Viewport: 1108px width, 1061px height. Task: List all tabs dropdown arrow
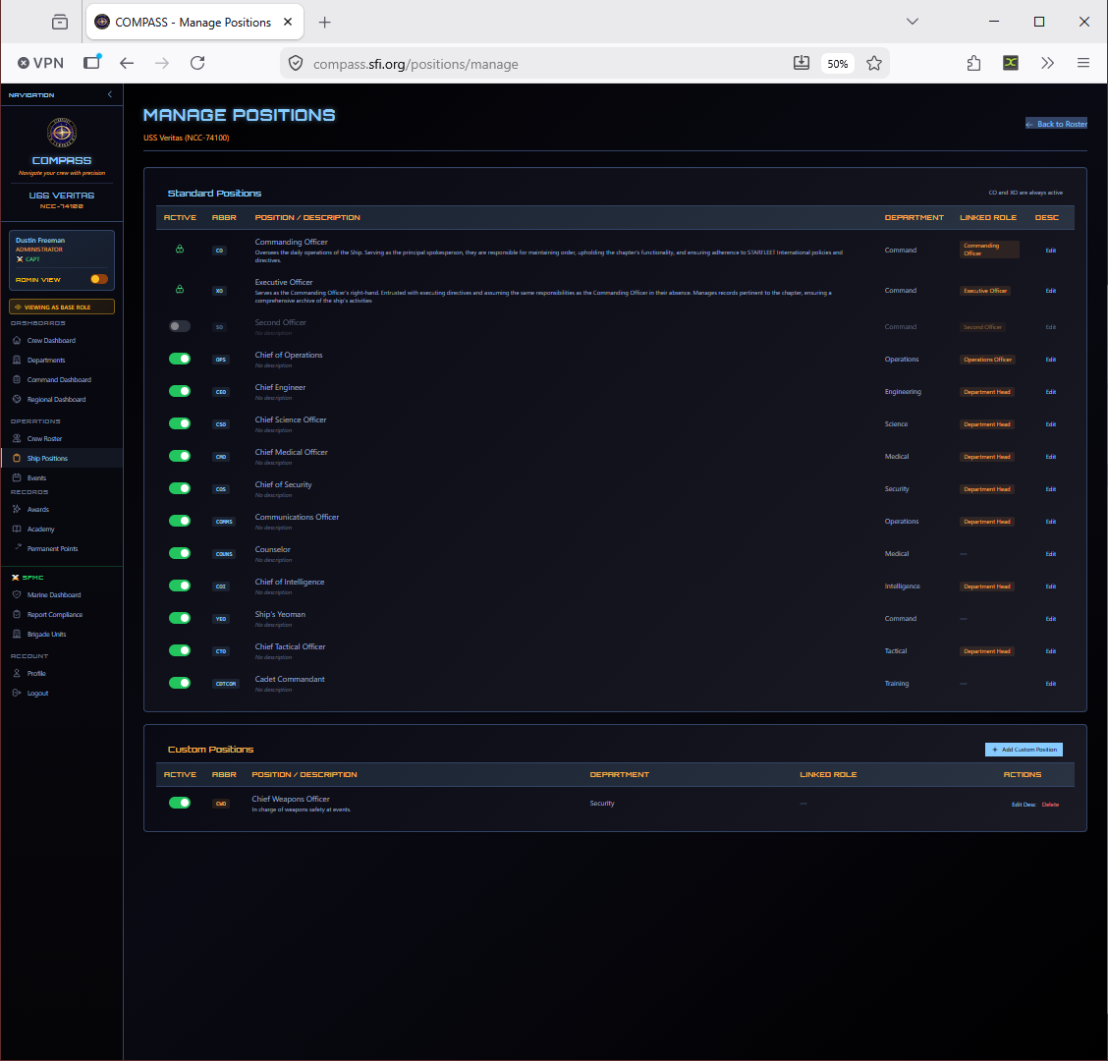tap(913, 22)
